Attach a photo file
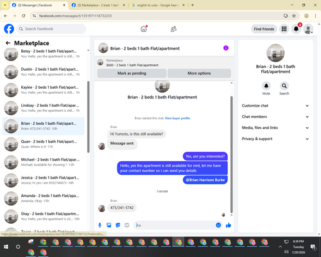 tap(109, 225)
